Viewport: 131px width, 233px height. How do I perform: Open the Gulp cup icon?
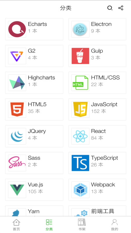(x=80, y=56)
